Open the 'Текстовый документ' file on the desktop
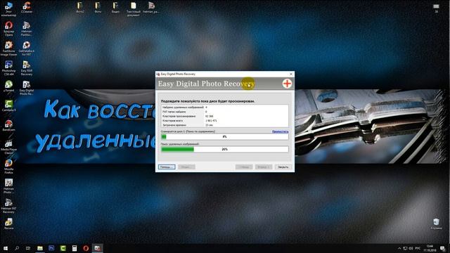Image resolution: width=450 pixels, height=253 pixels. 134,9
